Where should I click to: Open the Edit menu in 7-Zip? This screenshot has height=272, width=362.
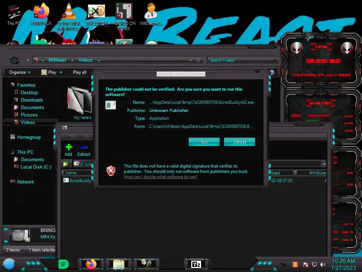(80, 137)
